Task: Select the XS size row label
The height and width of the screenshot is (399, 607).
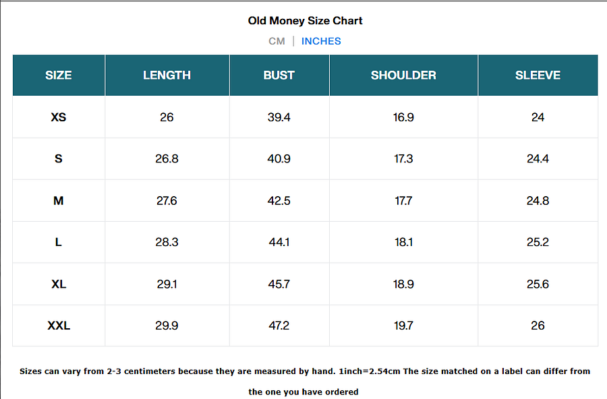Action: click(59, 117)
